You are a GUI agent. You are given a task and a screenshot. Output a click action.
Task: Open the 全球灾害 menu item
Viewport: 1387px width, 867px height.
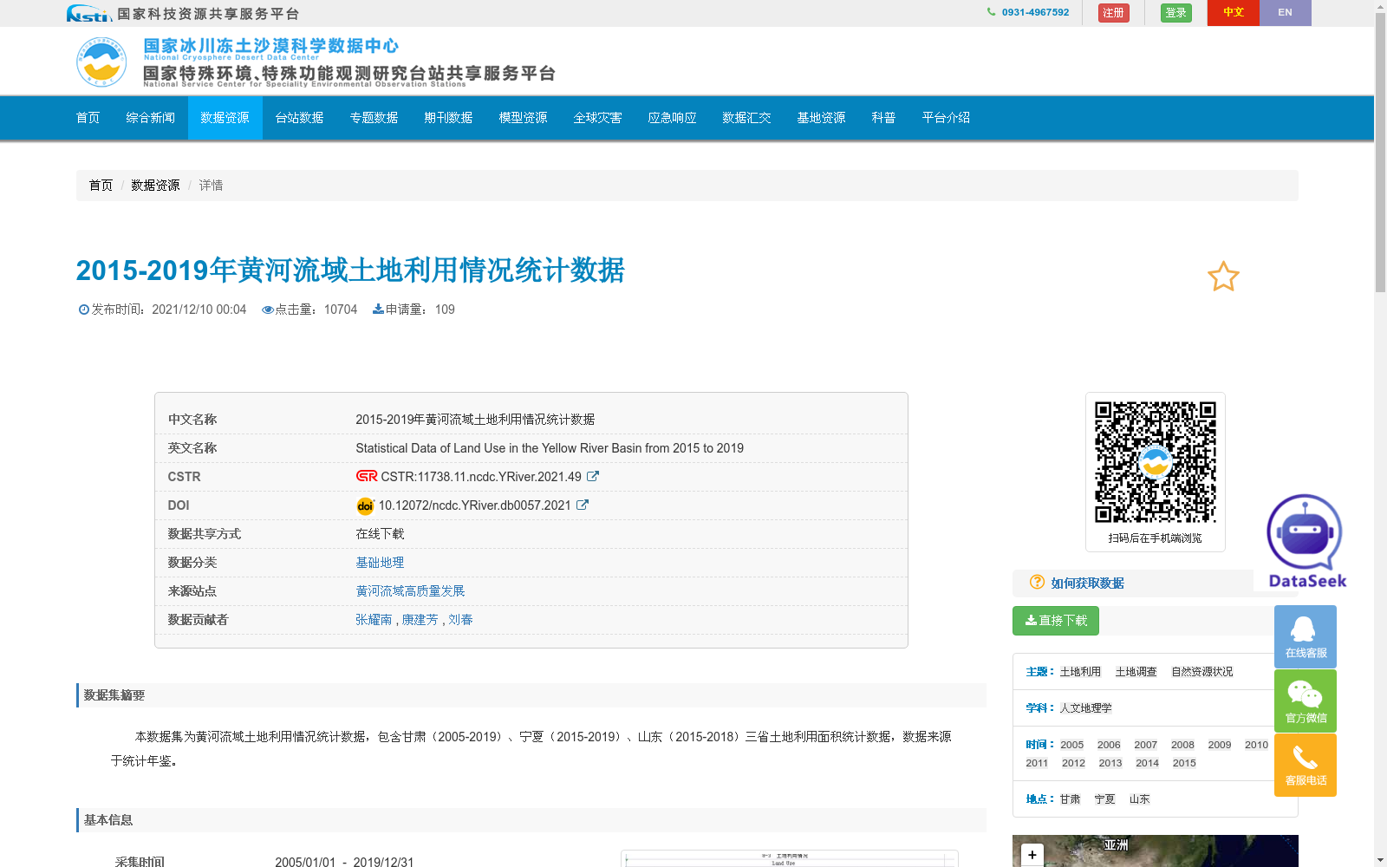(x=598, y=118)
